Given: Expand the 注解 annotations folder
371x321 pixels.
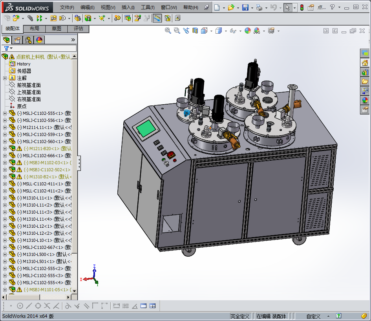Looking at the screenshot, I should (x=5, y=78).
